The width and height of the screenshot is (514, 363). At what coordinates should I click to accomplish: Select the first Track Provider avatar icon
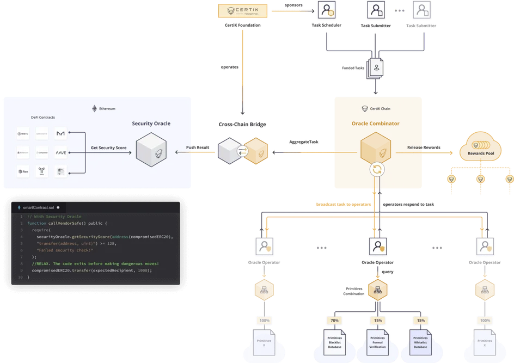[326, 10]
